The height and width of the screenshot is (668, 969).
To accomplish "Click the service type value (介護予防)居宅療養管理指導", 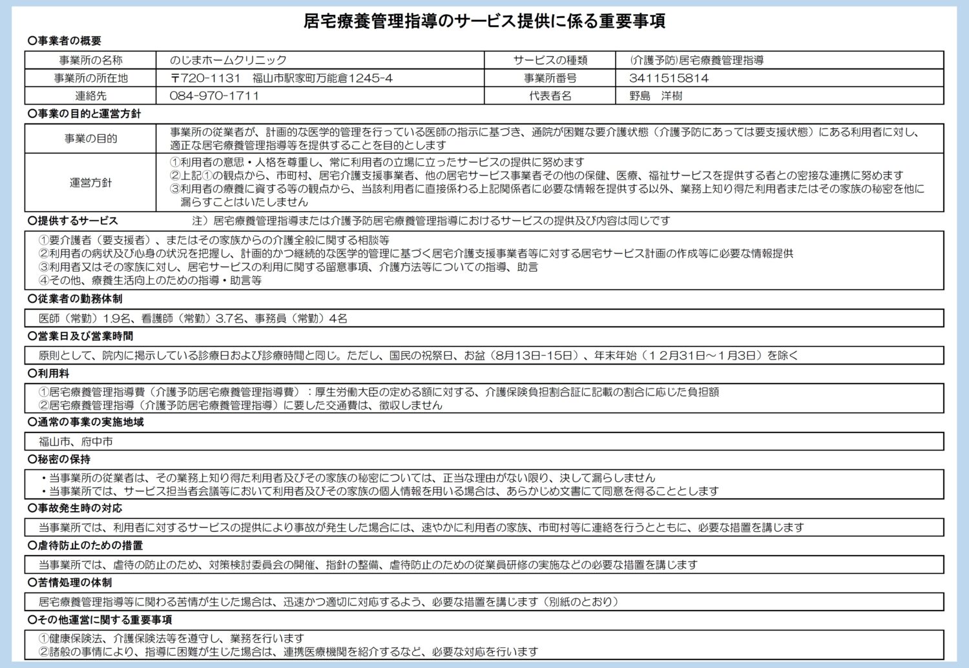I will coord(696,60).
